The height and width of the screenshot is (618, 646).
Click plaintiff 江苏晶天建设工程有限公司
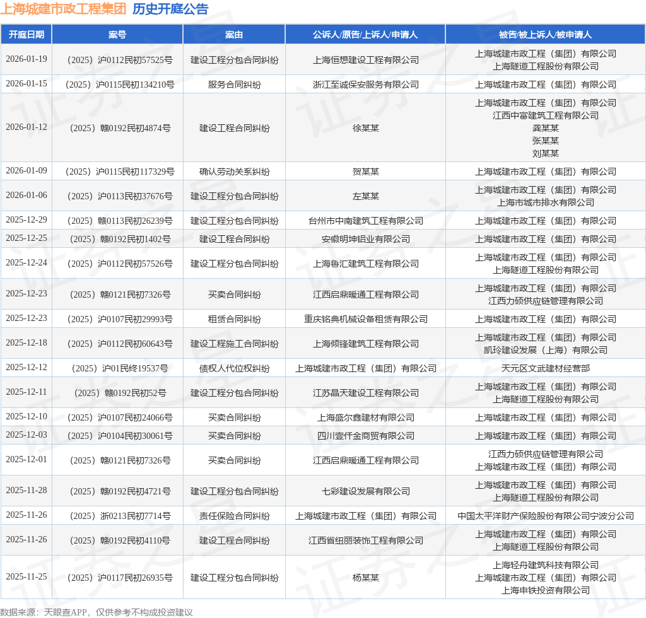tap(365, 394)
